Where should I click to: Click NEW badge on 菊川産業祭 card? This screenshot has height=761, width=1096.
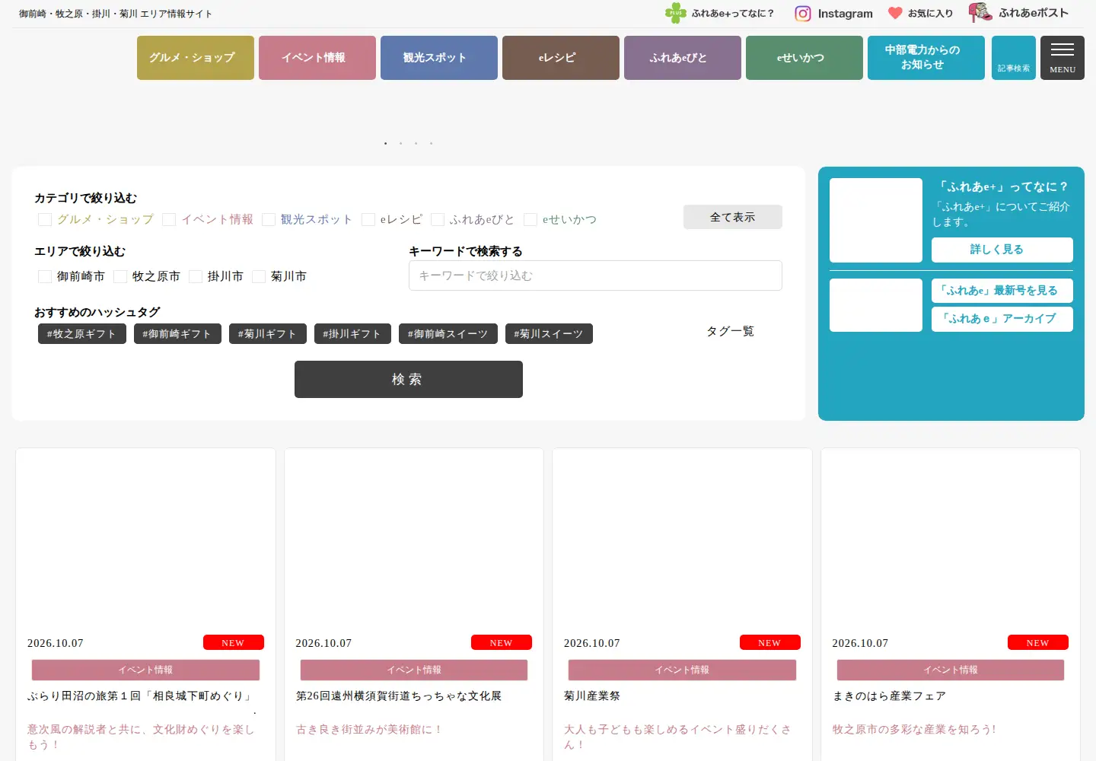pyautogui.click(x=770, y=642)
